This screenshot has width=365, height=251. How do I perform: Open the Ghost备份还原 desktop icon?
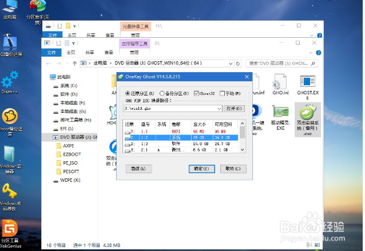click(x=11, y=122)
